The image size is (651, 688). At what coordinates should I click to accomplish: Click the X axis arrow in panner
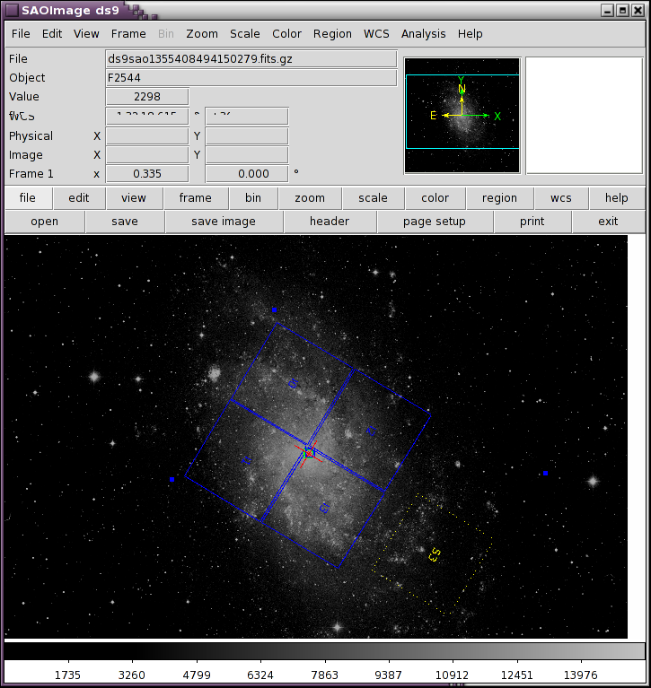click(481, 116)
